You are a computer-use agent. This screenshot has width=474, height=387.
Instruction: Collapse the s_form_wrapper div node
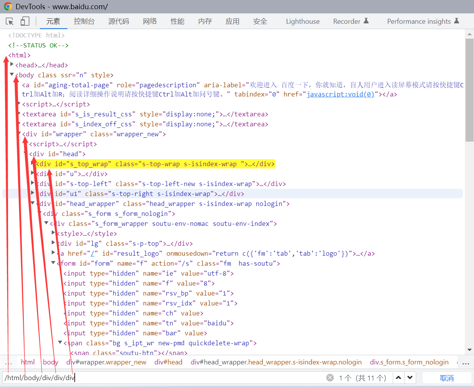point(46,223)
